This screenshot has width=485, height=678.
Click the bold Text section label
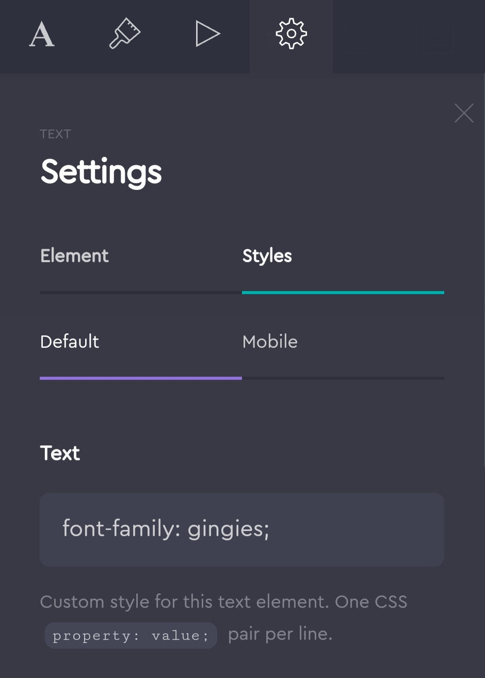click(x=60, y=453)
